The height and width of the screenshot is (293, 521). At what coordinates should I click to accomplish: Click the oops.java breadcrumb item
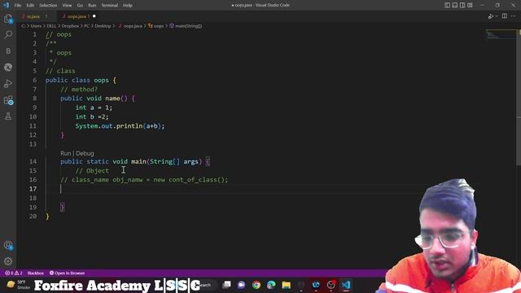pyautogui.click(x=130, y=26)
